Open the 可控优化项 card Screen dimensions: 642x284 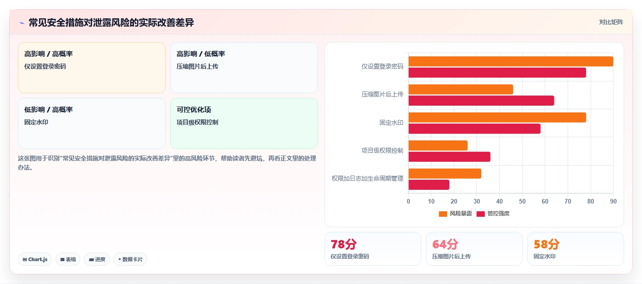tap(244, 123)
